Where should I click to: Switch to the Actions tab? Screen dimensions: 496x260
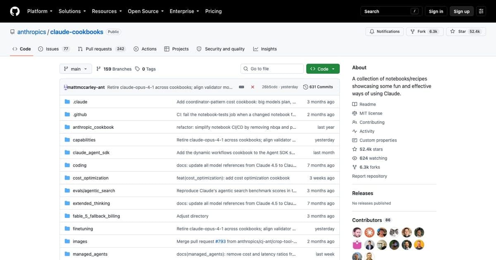[145, 49]
